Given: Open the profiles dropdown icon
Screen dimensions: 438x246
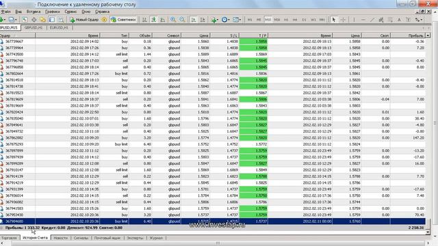Looking at the screenshot, I should [x=12, y=20].
